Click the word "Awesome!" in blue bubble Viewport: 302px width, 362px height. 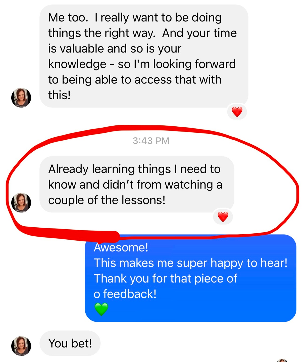coord(121,247)
